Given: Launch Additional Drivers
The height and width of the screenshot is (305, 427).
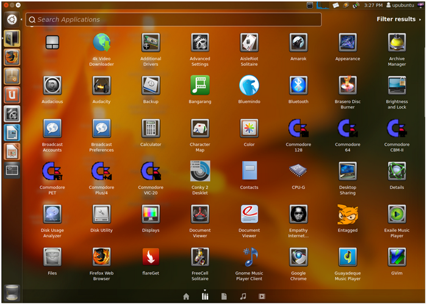Looking at the screenshot, I should pyautogui.click(x=151, y=43).
